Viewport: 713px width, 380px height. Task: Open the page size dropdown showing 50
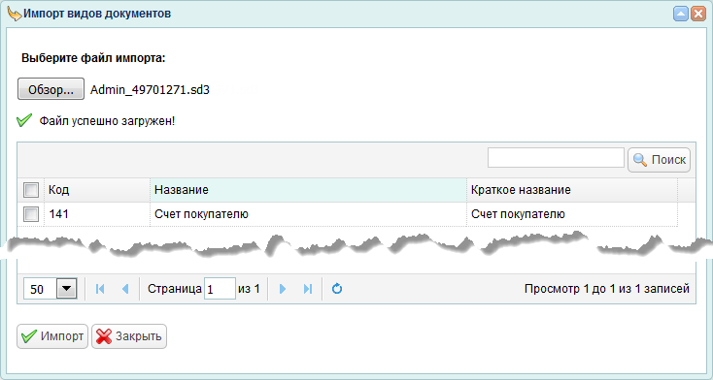point(67,289)
